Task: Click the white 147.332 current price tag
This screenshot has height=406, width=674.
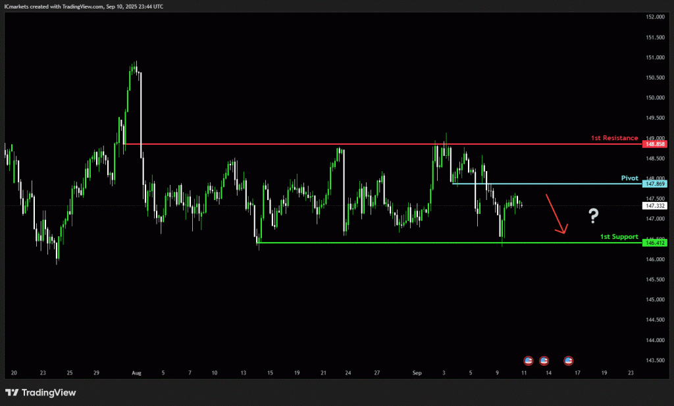Action: [655, 206]
